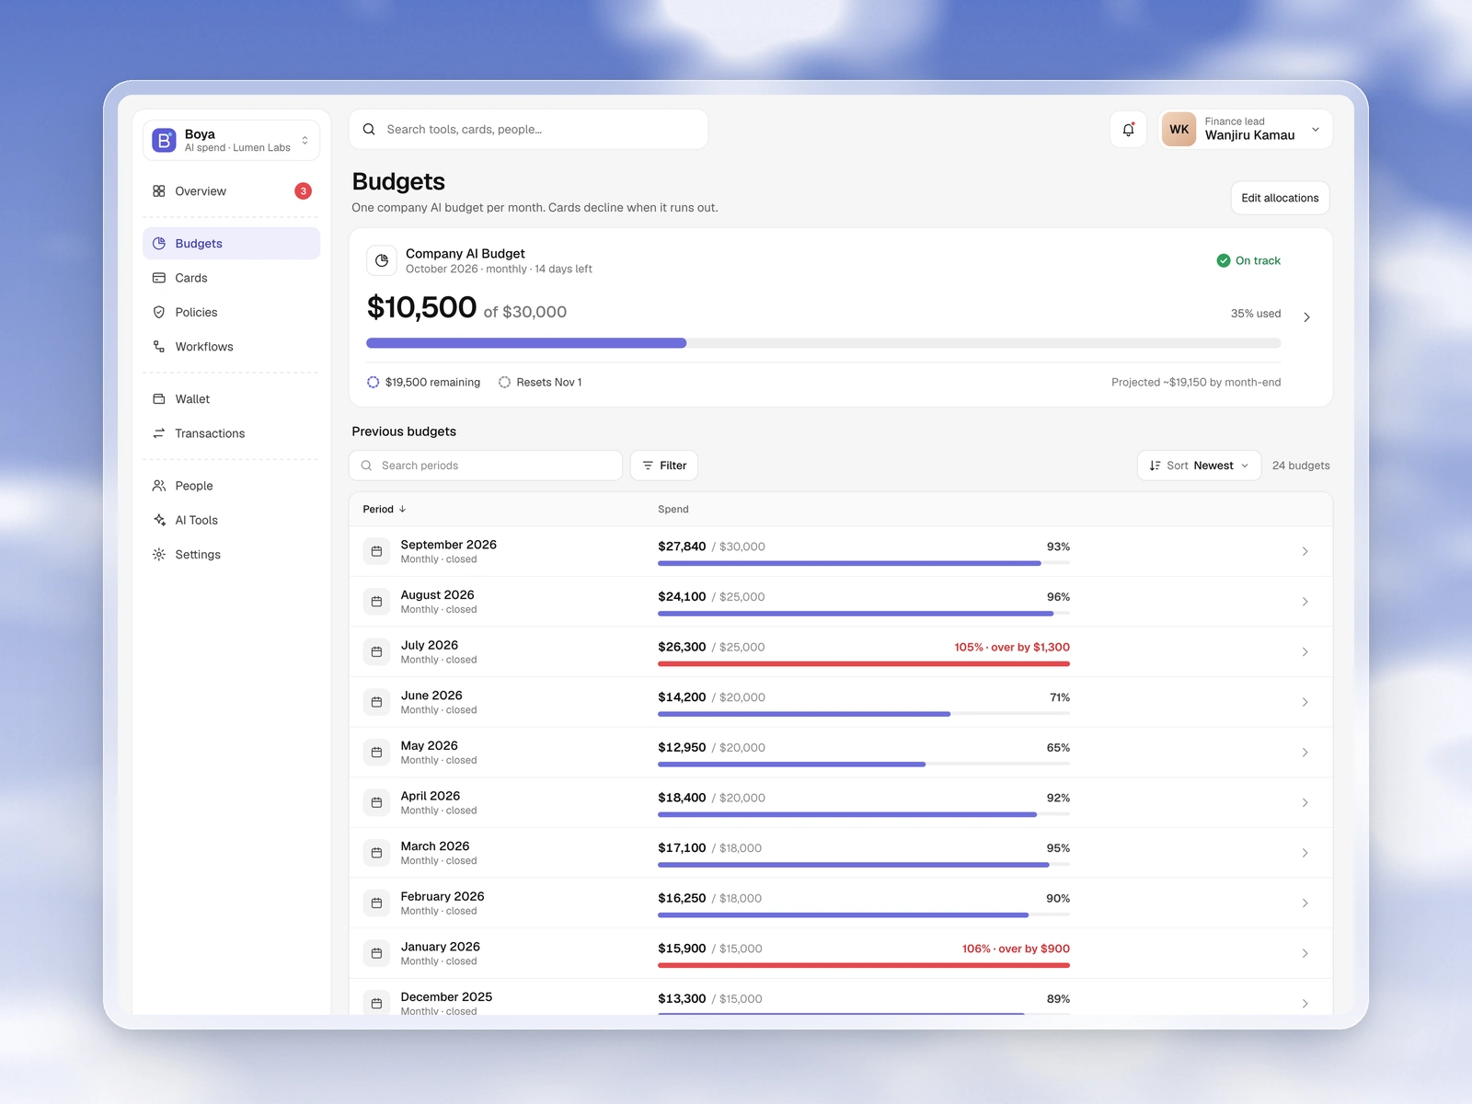Click the calendar icon for March 2026

coord(376,853)
